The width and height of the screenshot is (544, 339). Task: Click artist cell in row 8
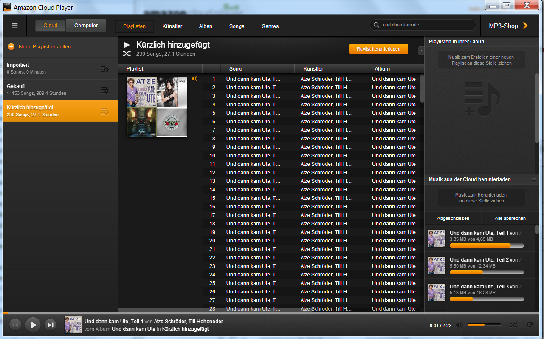(x=326, y=139)
